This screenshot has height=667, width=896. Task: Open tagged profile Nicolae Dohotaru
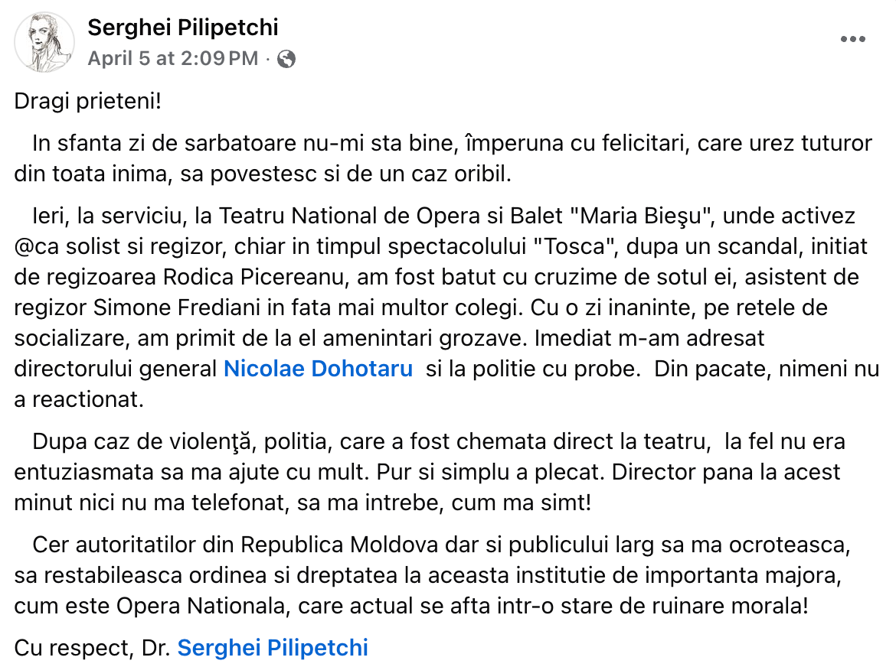click(x=318, y=369)
